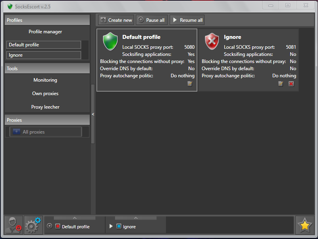Stop Default profile in the bottom bar
Image resolution: width=318 pixels, height=239 pixels.
[50, 226]
